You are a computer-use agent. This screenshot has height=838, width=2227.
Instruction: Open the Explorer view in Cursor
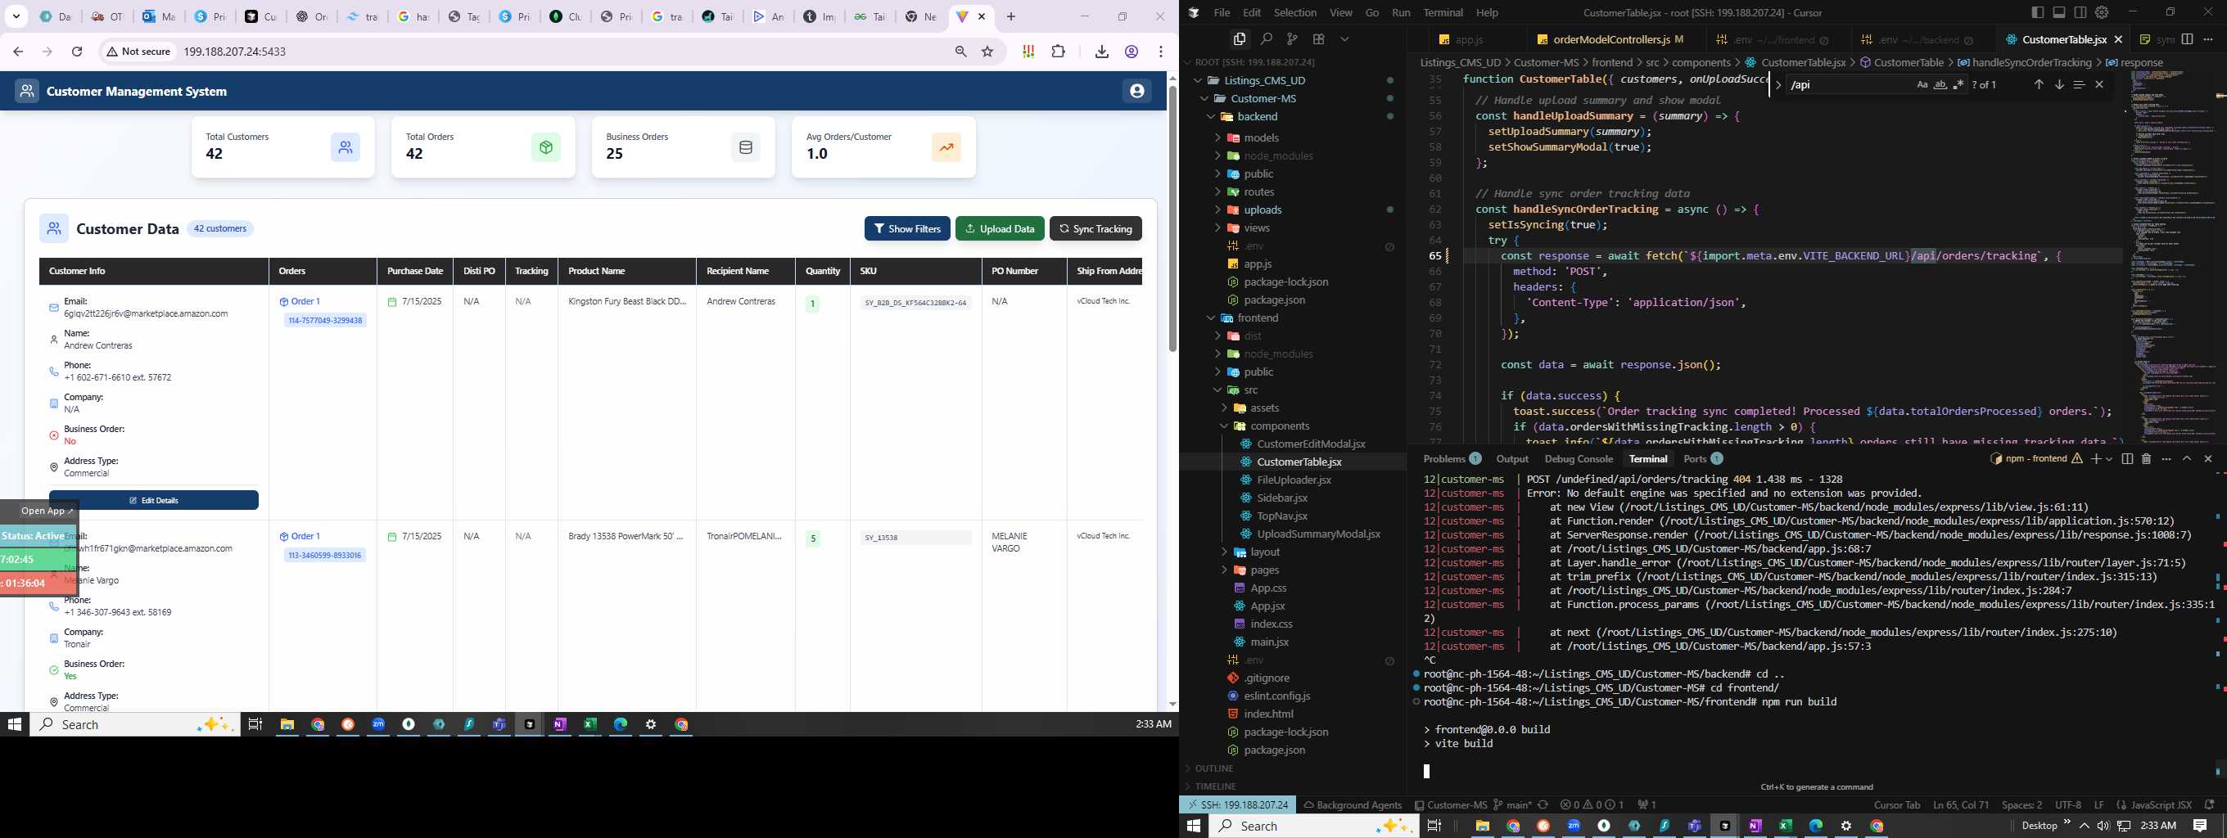1240,39
